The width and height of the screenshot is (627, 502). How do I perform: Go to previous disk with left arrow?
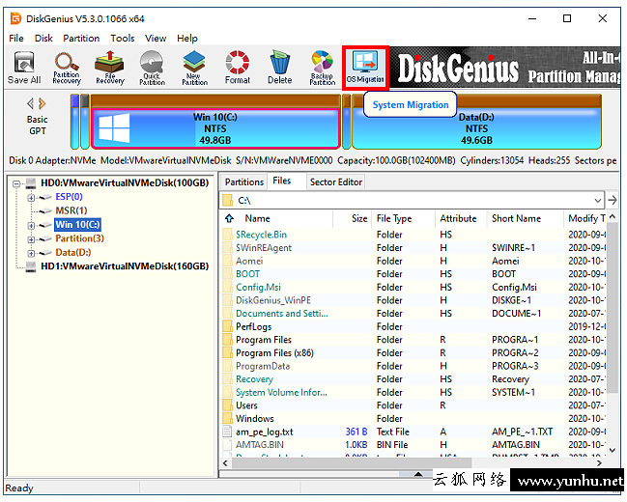tap(30, 104)
